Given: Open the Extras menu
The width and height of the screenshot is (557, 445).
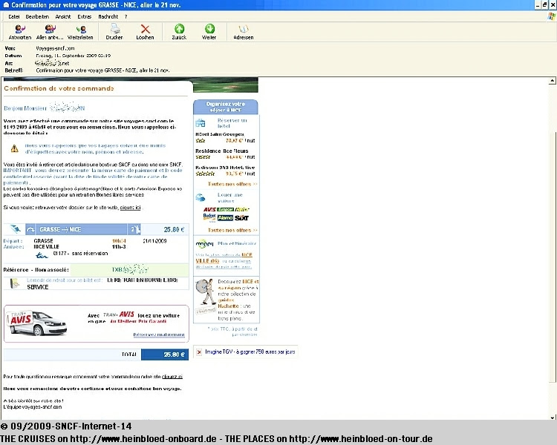Looking at the screenshot, I should tap(84, 16).
